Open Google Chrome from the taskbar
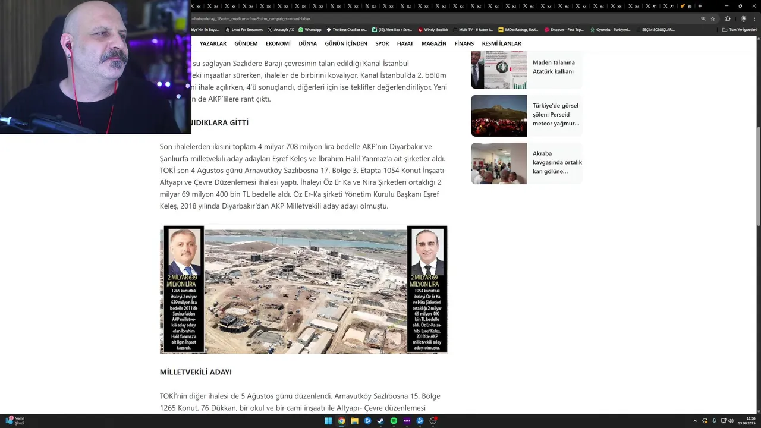761x428 pixels. pos(341,421)
